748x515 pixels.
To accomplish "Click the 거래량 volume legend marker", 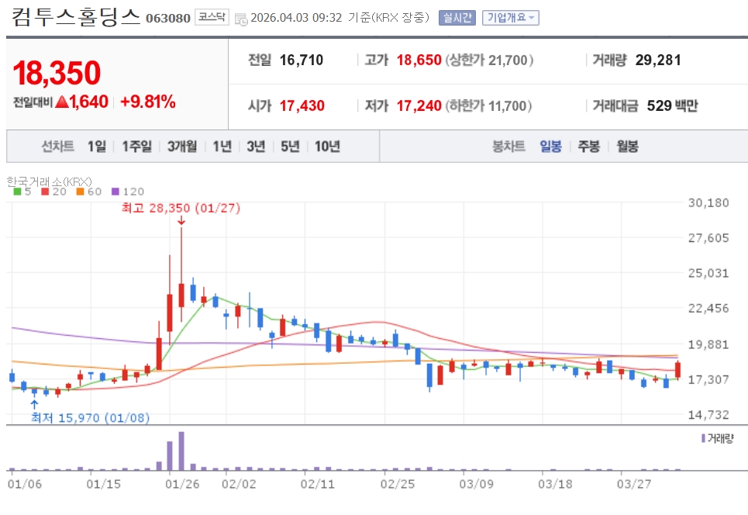I will coord(703,438).
